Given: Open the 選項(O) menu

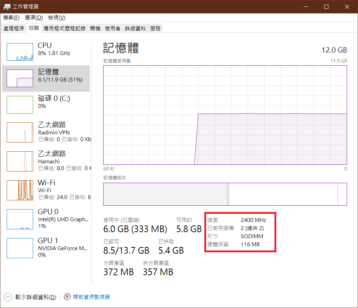Looking at the screenshot, I should [x=33, y=18].
